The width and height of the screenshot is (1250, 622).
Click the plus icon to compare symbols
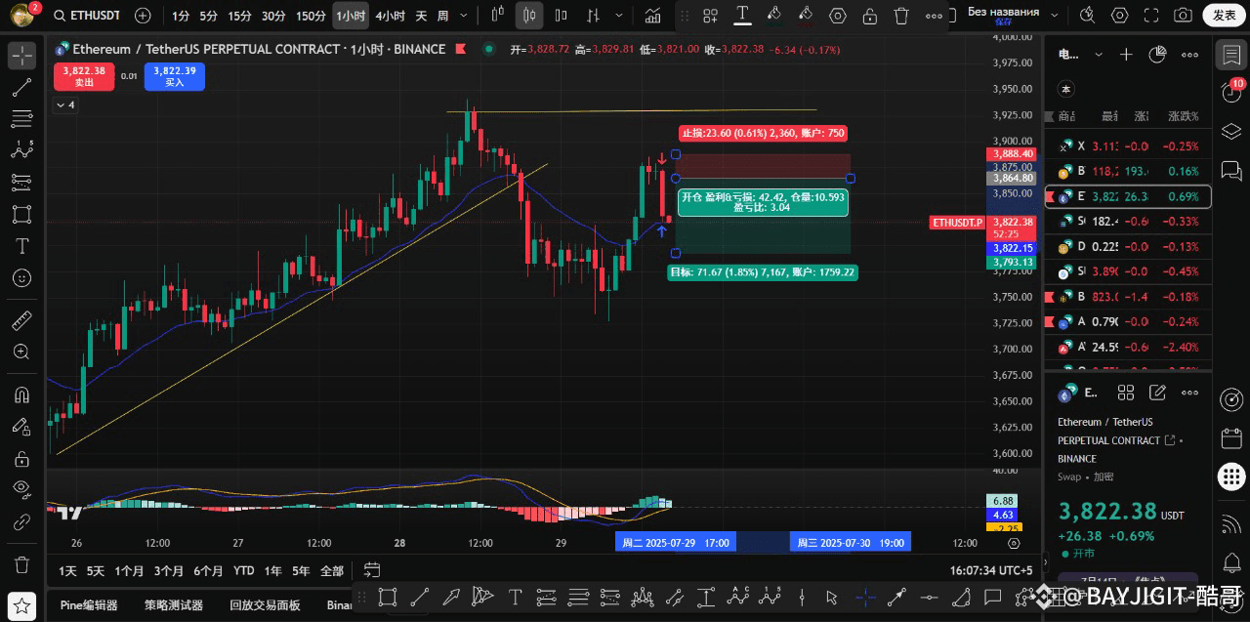[143, 16]
